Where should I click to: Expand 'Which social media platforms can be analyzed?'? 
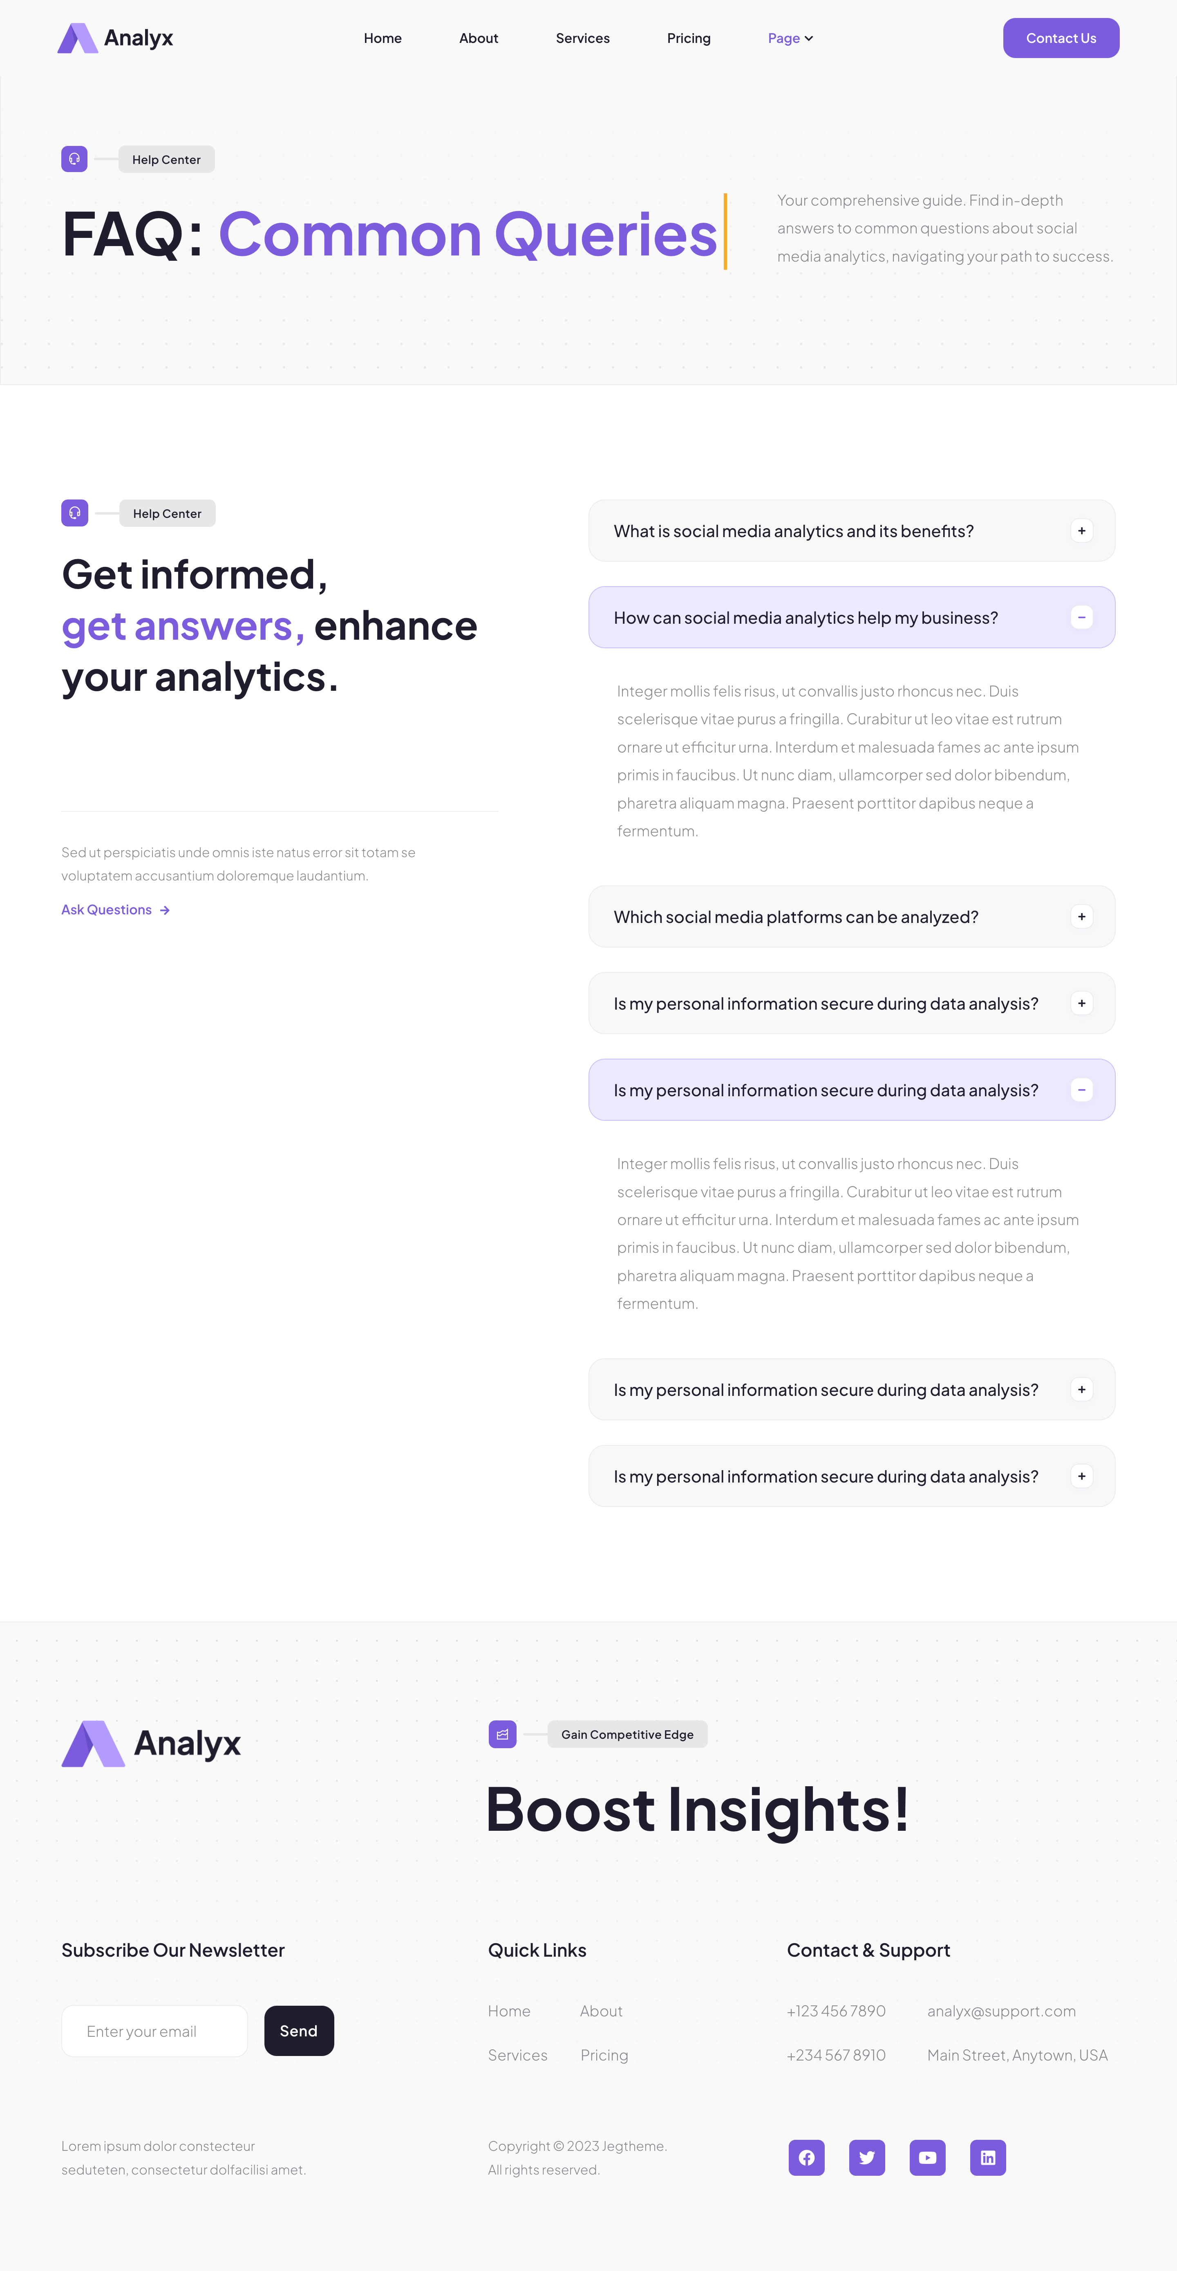click(1081, 916)
